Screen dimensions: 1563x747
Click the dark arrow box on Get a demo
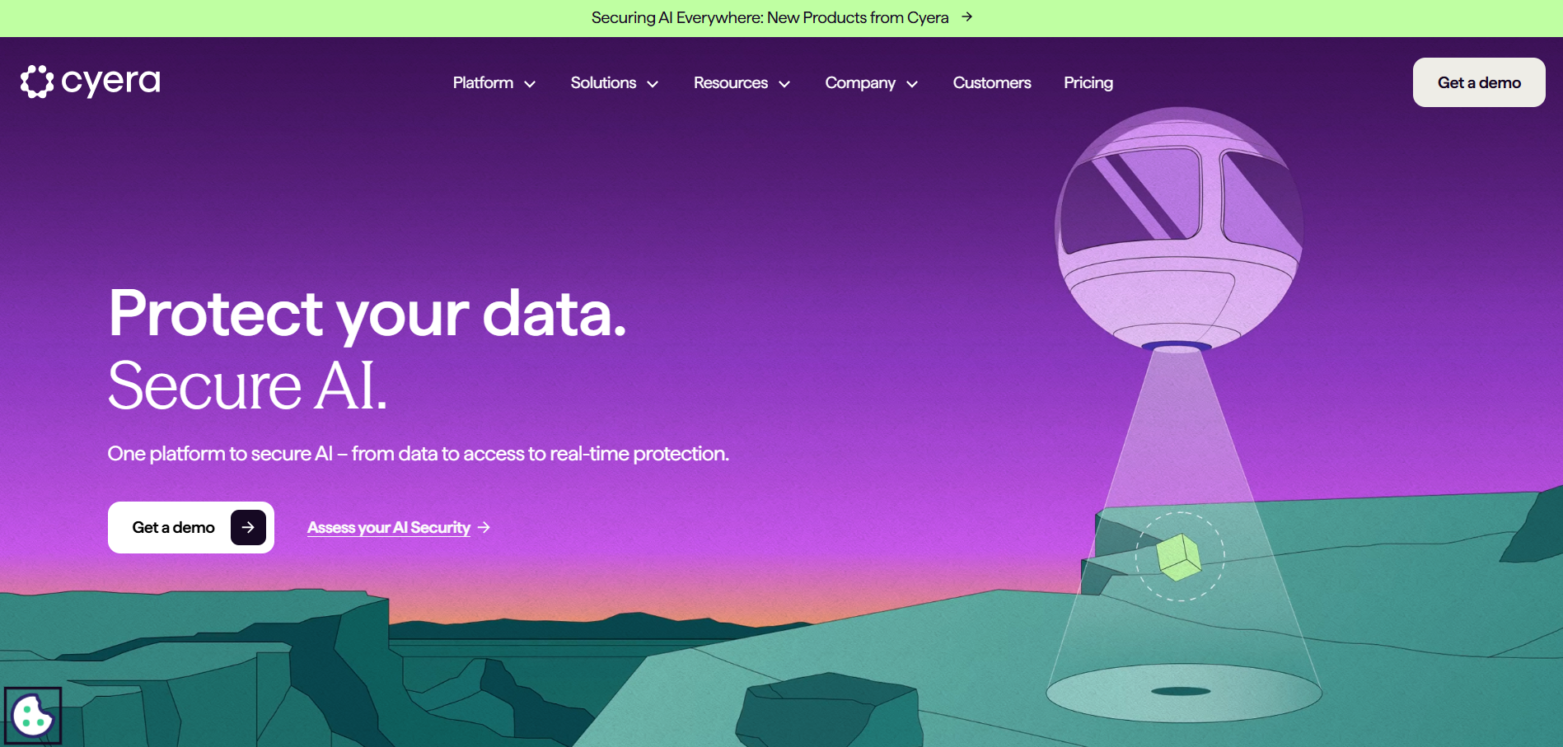248,527
